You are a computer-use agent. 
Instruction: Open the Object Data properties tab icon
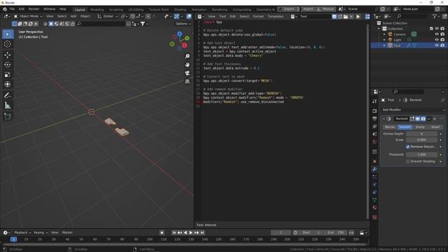click(x=374, y=199)
